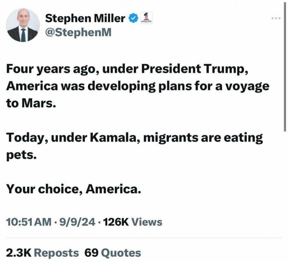Screen dimensions: 288x262
Task: Click the 10:51 AM timestamp
Action: (x=29, y=222)
